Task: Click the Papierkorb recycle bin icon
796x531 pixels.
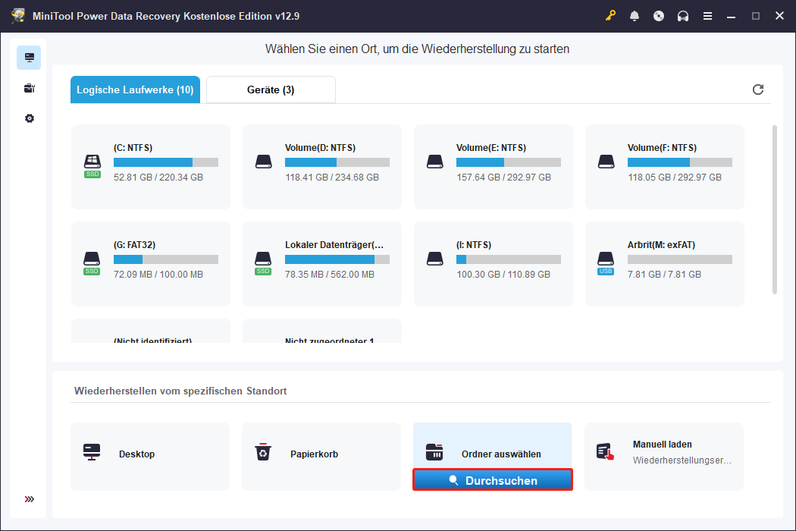Action: point(263,452)
